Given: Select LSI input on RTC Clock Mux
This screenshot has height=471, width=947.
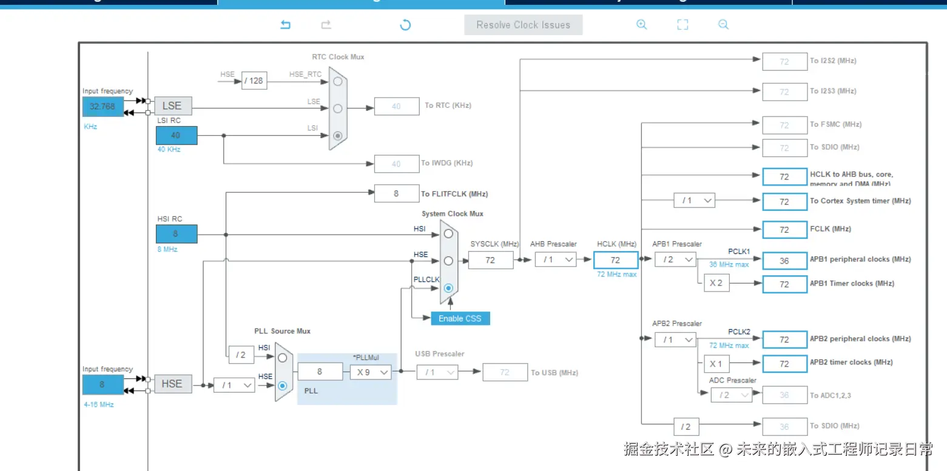Looking at the screenshot, I should 337,135.
